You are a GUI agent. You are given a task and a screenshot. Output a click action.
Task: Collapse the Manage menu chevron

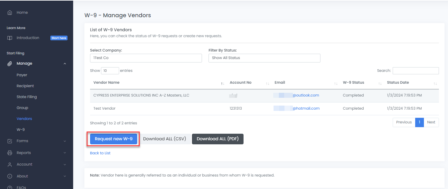(65, 64)
